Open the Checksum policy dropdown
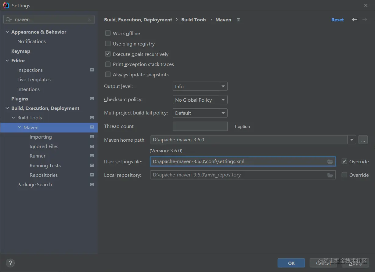Screen dimensions: 375x272 point(200,100)
